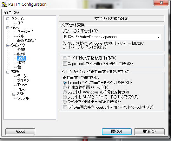Screen dimensions: 171x141
Task: Click the 開く(O) button
Action: [x=116, y=131]
